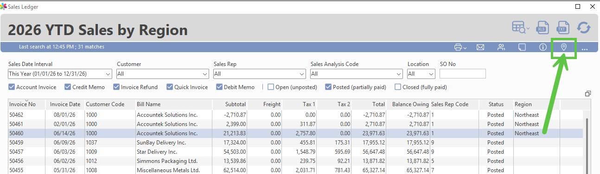The height and width of the screenshot is (174, 600).
Task: Sort by Invoice Date column header
Action: [x=65, y=105]
